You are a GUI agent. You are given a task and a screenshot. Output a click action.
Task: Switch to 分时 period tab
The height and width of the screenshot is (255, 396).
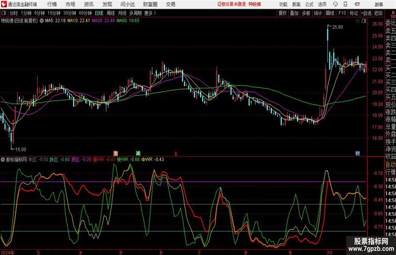click(x=14, y=13)
